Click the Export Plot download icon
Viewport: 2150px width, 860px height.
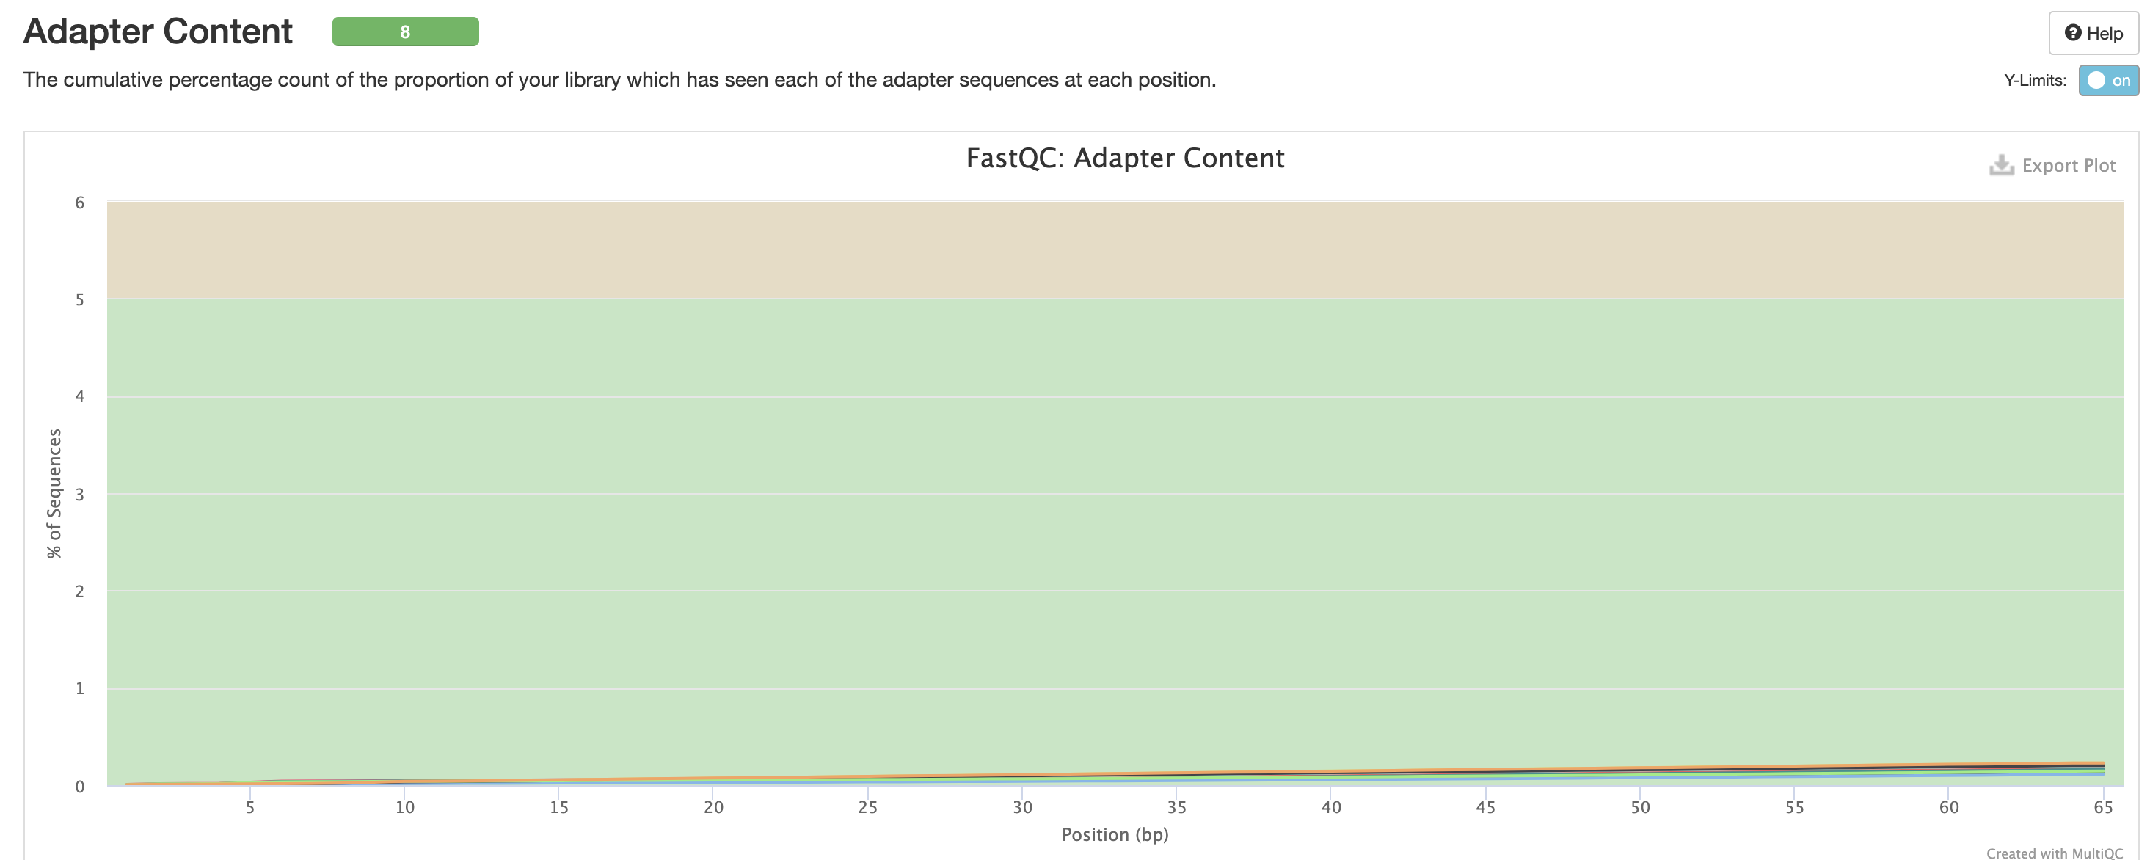click(2000, 165)
